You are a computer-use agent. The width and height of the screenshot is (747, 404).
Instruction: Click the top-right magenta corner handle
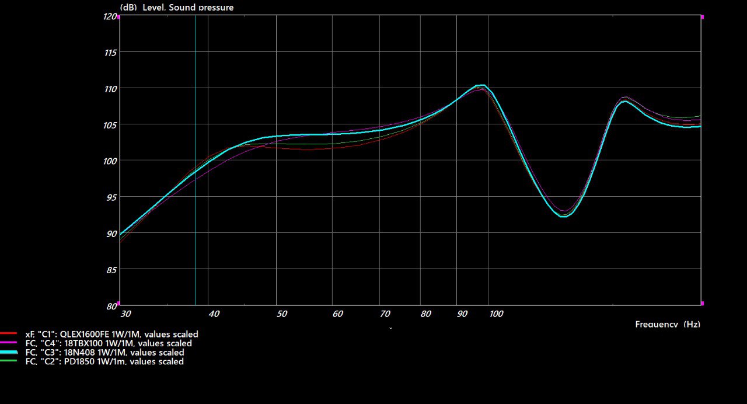[701, 17]
